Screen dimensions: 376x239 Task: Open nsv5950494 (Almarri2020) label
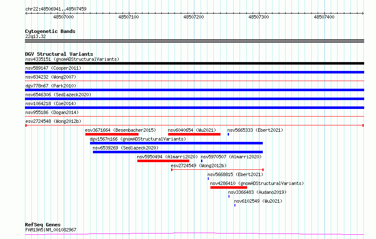[167, 157]
